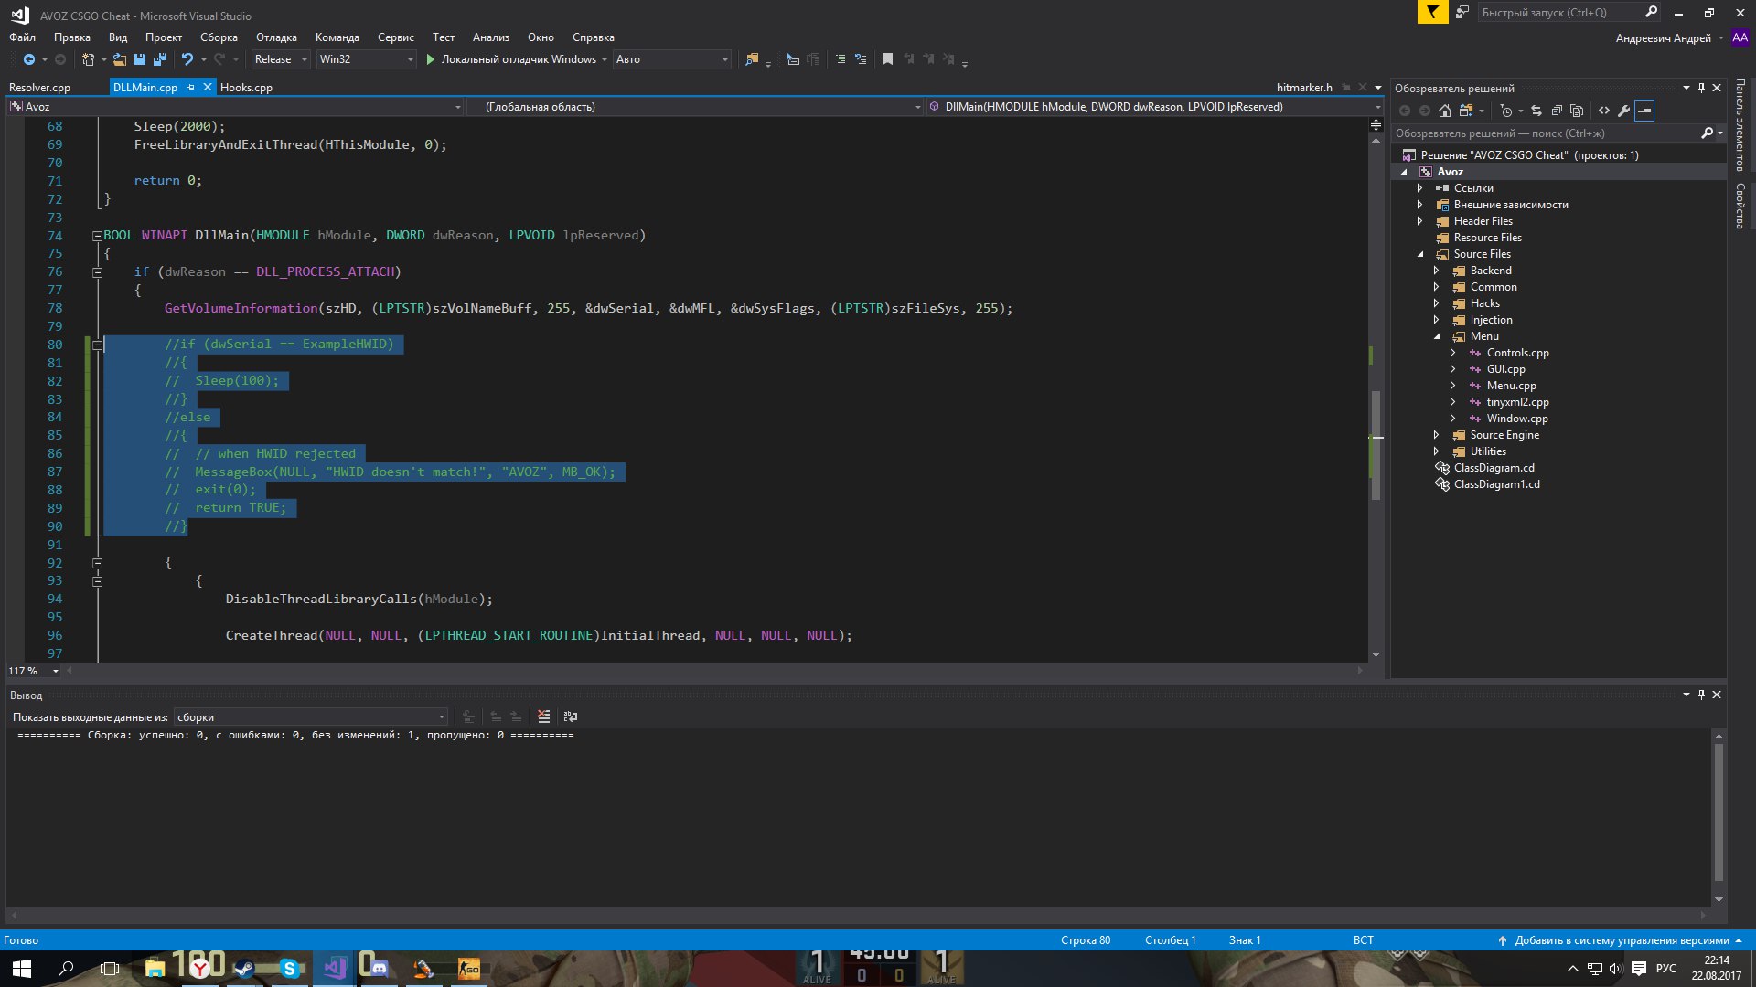The image size is (1756, 987).
Task: Toggle bookmark icon in the toolbar
Action: pyautogui.click(x=887, y=59)
